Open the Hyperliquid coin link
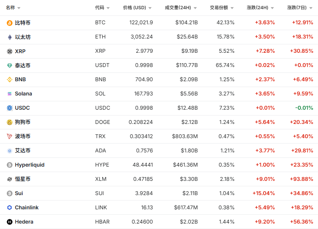This screenshot has width=318, height=229. (x=29, y=165)
